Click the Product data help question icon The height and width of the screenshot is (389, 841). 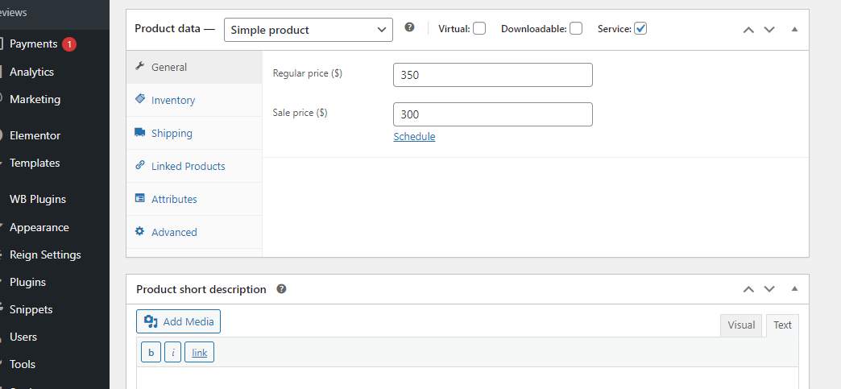click(410, 27)
